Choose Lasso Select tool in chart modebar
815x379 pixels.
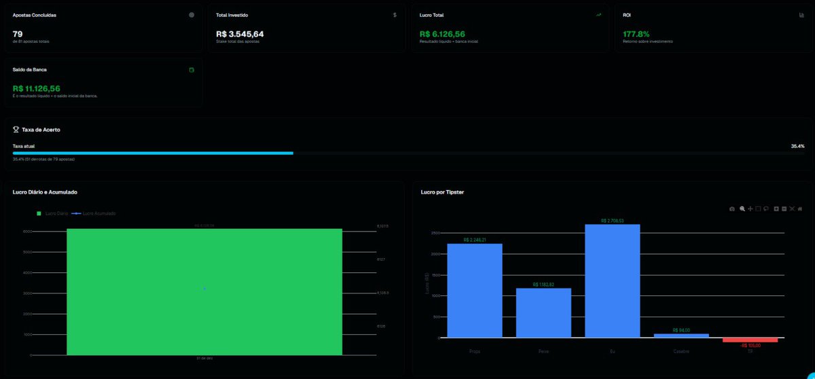(x=766, y=209)
